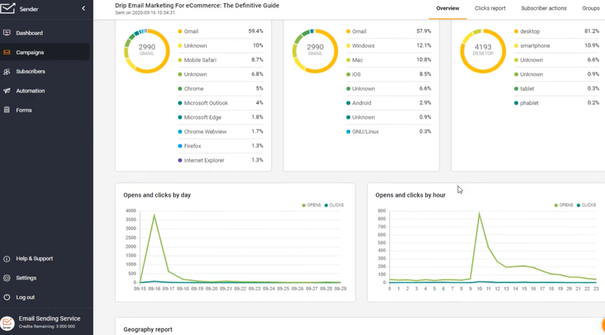Toggle CLICKS legend in by hour chart
Viewport: 605px width, 335px height.
586,205
